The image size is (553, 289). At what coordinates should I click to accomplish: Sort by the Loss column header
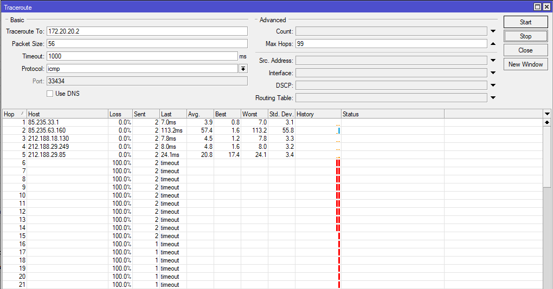coord(120,114)
